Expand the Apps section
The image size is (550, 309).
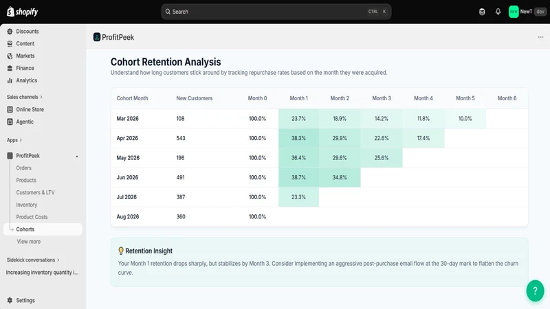click(x=14, y=140)
